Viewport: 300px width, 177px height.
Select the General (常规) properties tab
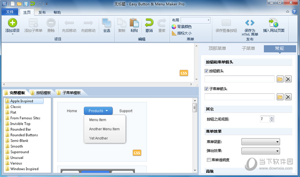click(x=280, y=49)
